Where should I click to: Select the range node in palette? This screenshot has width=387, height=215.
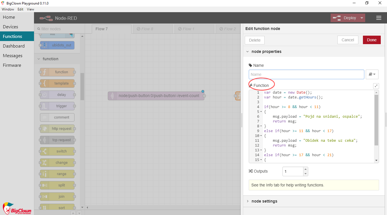click(57, 174)
